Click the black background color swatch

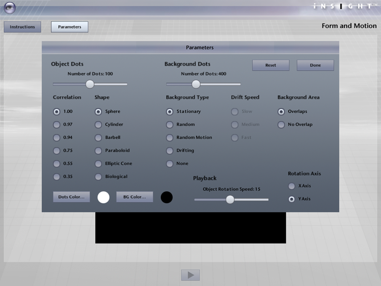pos(167,197)
